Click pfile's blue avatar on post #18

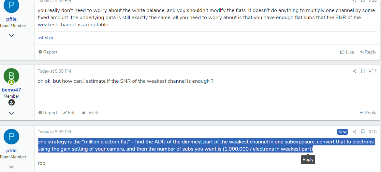11,137
